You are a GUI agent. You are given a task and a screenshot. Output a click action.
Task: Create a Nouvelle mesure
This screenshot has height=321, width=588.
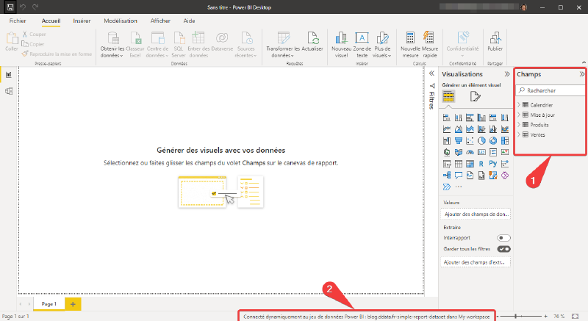coord(410,44)
